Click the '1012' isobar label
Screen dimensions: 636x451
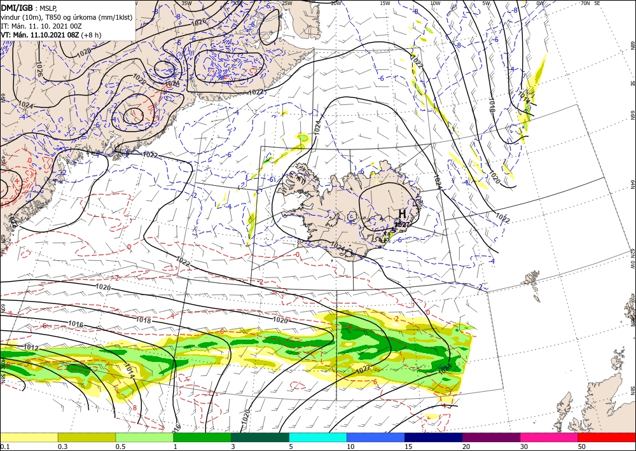click(31, 347)
